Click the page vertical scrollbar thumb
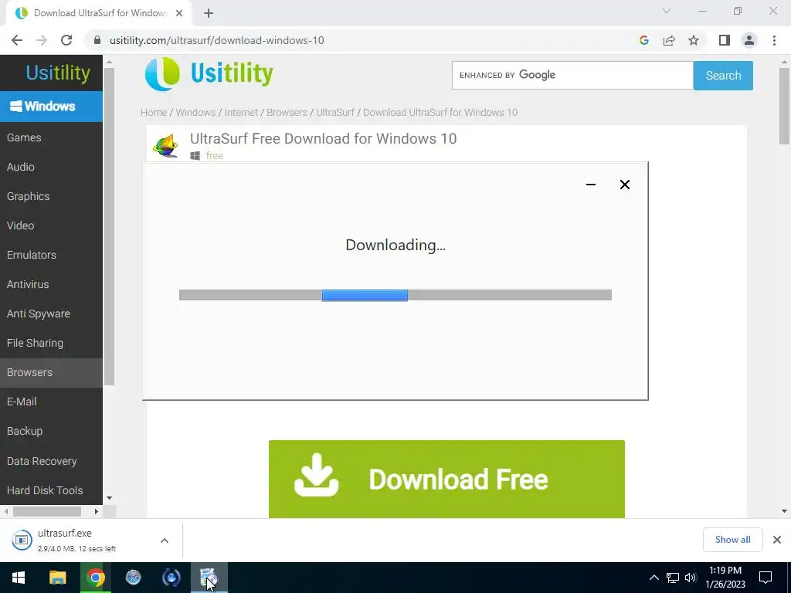This screenshot has width=791, height=593. (784, 105)
